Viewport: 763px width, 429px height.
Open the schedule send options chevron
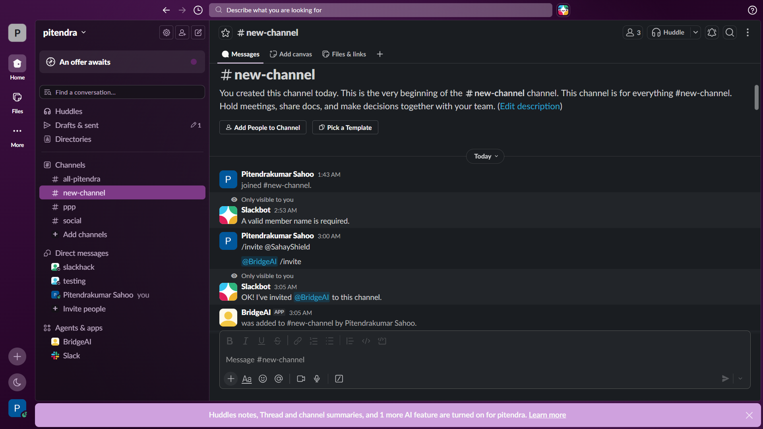tap(740, 379)
